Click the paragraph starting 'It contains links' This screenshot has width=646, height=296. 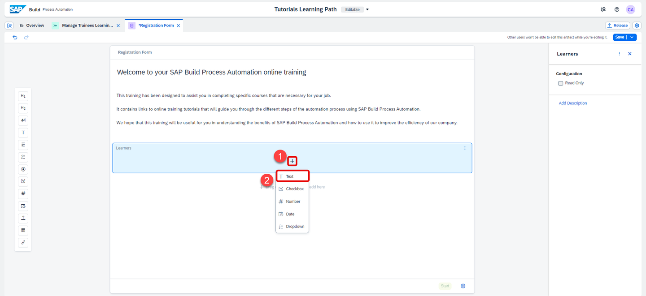point(268,109)
